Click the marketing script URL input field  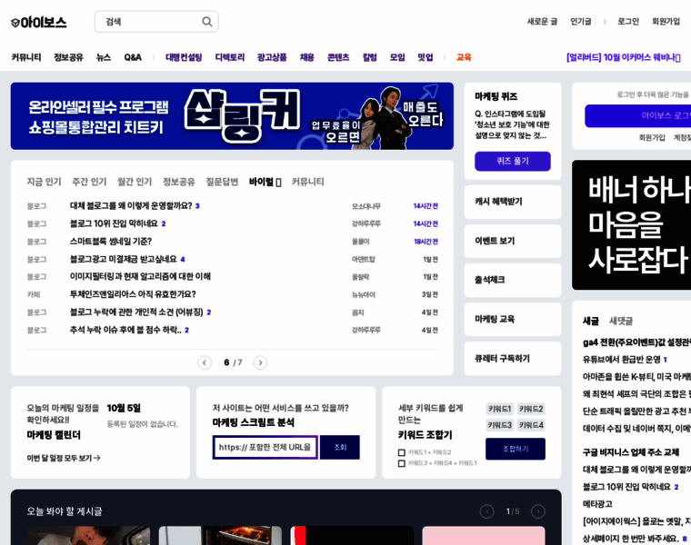265,447
